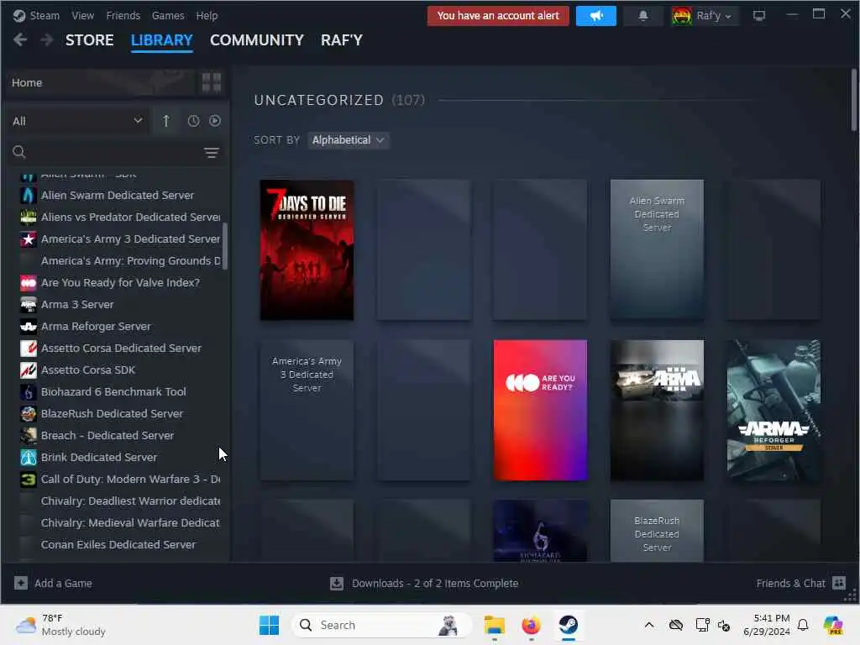This screenshot has width=860, height=645.
Task: Click the Steam logo menu
Action: point(36,15)
